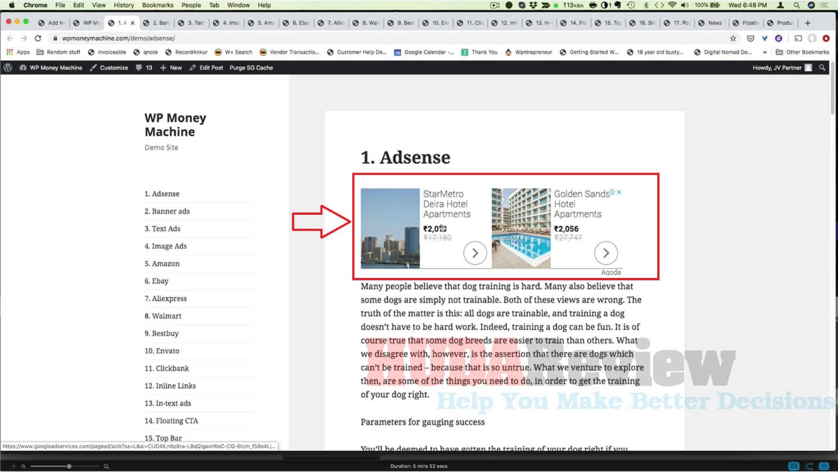Open the Chrome profile avatar

point(812,38)
